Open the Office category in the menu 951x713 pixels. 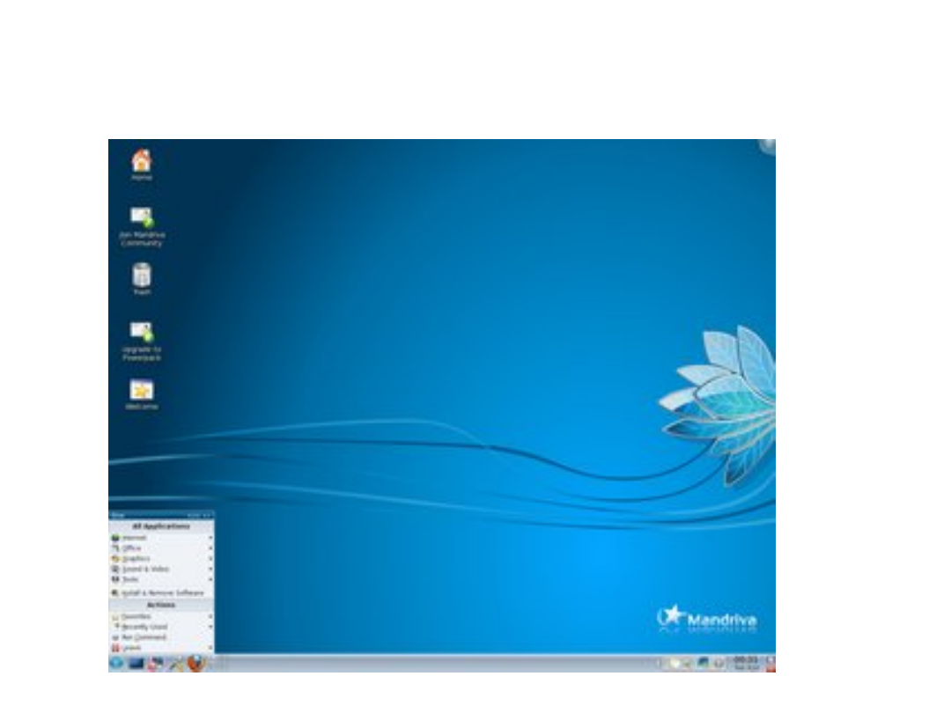coord(139,548)
